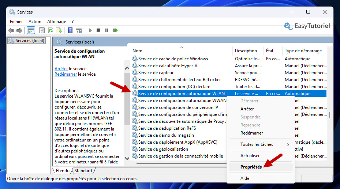This screenshot has height=189, width=340.
Task: Click gear icon of Service de démo du magasin
Action: click(x=135, y=135)
